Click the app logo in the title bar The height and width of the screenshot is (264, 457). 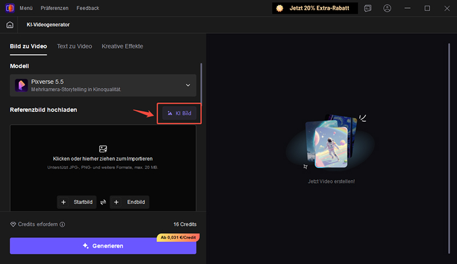[9, 9]
